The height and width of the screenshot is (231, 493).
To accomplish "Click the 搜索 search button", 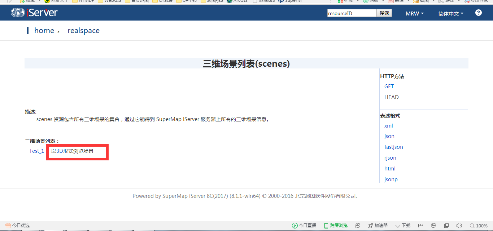I will (384, 13).
